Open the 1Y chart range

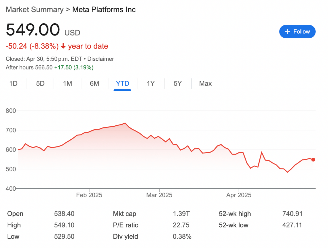click(x=151, y=84)
